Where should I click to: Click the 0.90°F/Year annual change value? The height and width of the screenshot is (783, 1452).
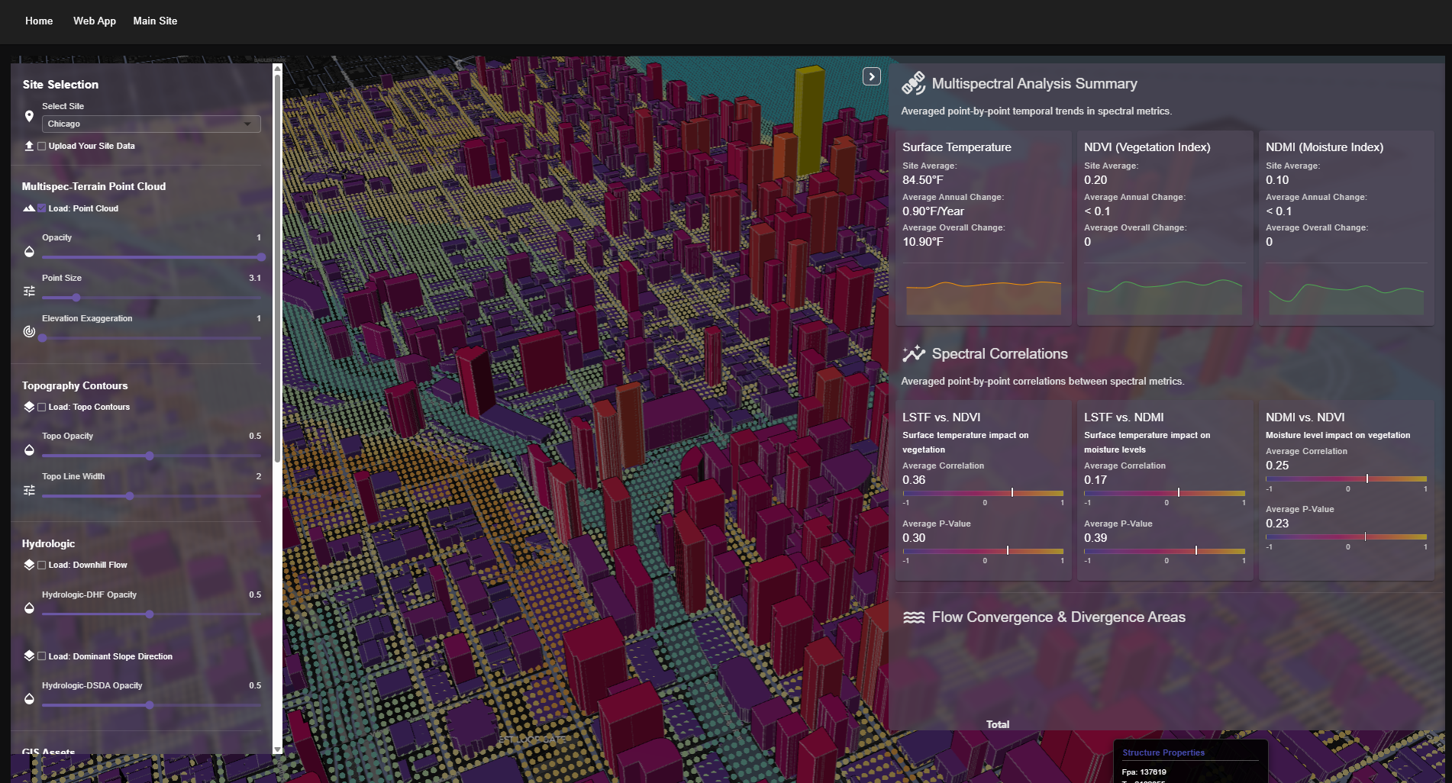click(933, 211)
